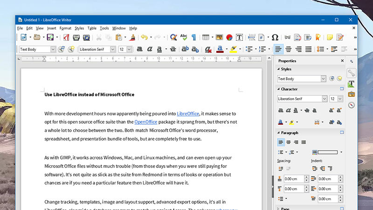
Task: Open Properties deck wrench icon
Action: pyautogui.click(x=351, y=73)
